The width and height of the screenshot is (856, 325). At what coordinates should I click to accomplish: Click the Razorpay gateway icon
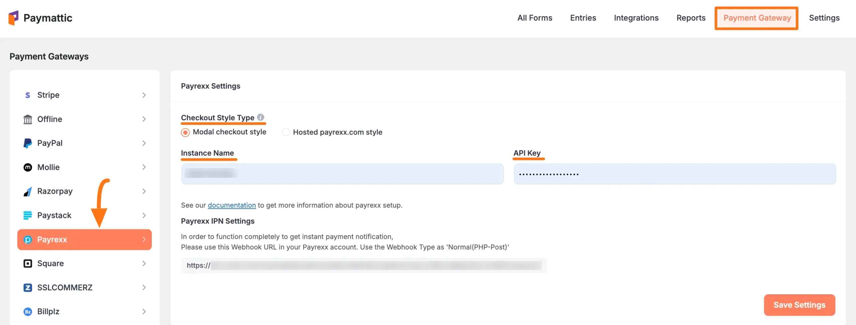pyautogui.click(x=28, y=191)
